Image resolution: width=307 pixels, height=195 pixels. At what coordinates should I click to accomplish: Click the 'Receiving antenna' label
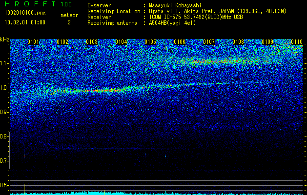pos(112,23)
